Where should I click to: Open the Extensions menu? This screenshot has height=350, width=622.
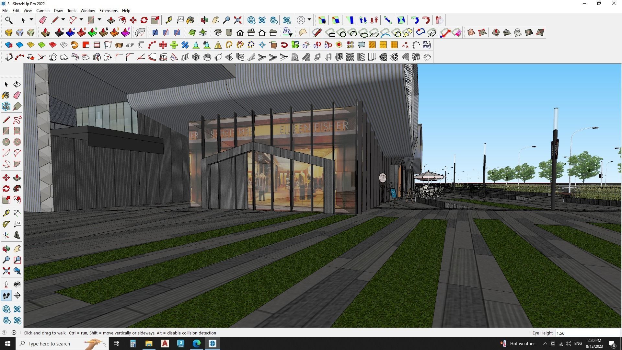click(108, 10)
